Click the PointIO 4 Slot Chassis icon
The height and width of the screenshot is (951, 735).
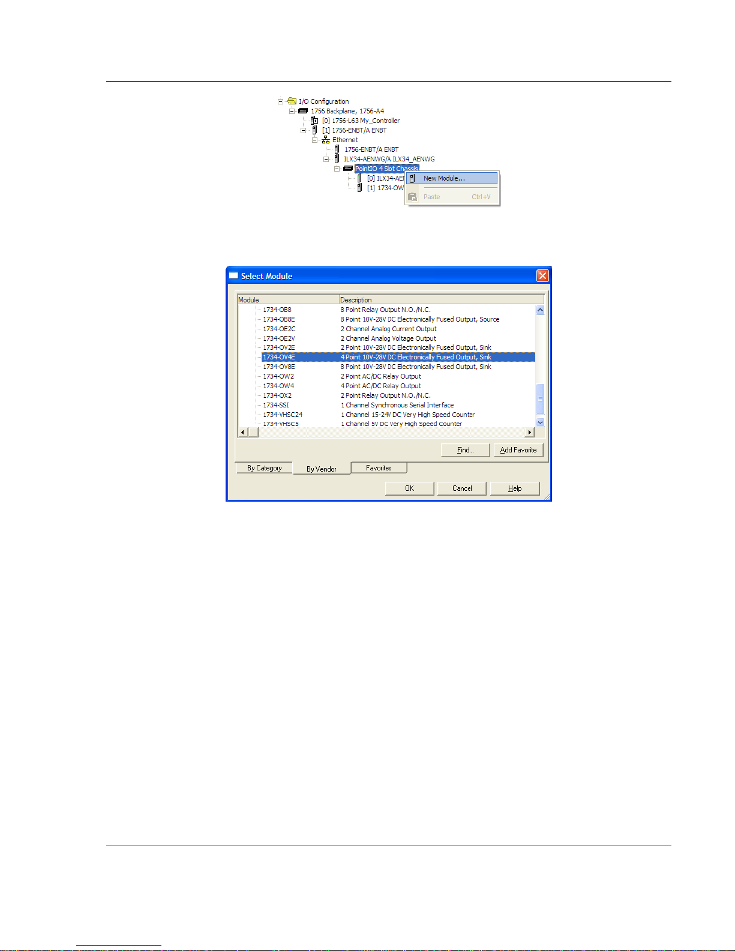coord(348,169)
